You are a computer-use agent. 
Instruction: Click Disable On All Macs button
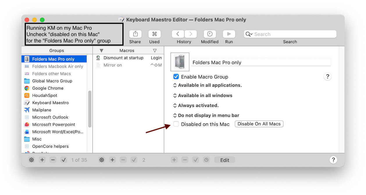point(259,124)
